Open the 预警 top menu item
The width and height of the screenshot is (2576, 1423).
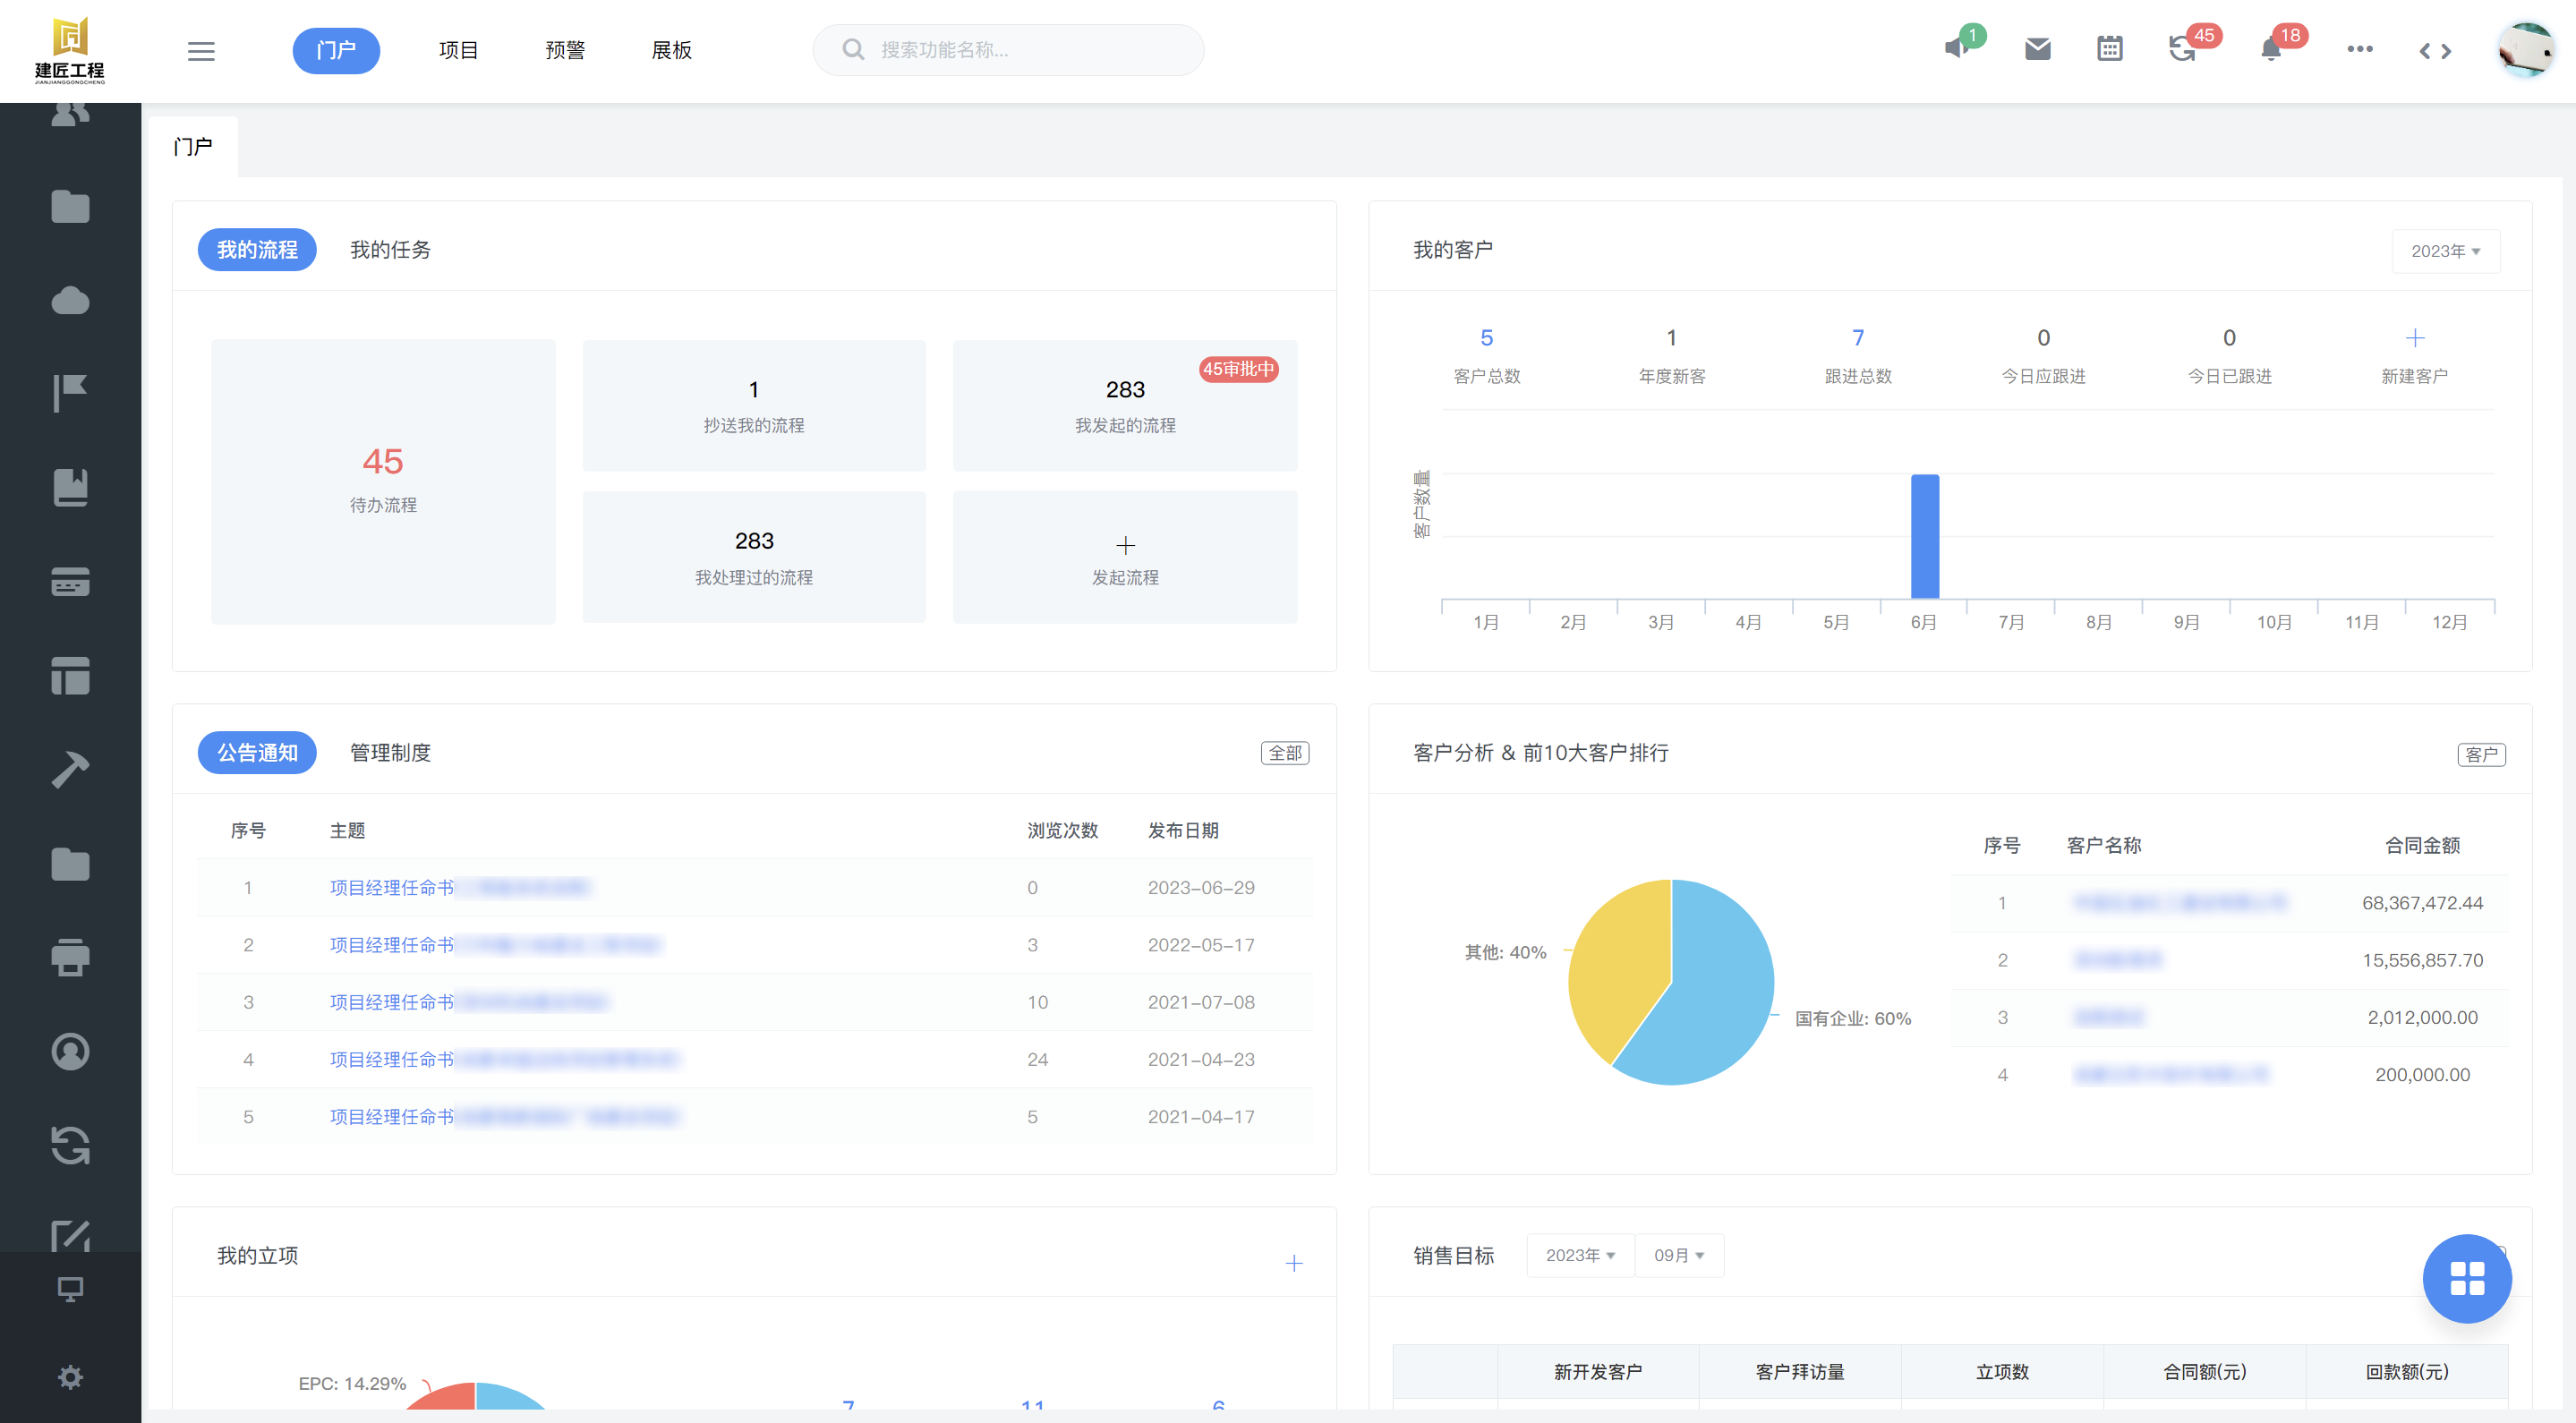(565, 50)
